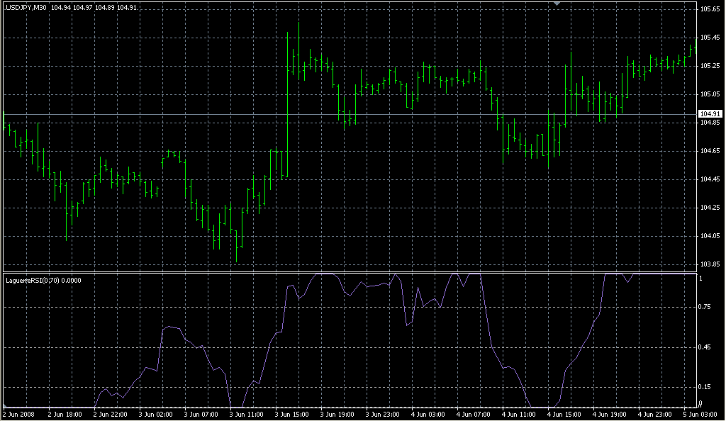726x421 pixels.
Task: Click the 105.25 price scale label
Action: [710, 66]
